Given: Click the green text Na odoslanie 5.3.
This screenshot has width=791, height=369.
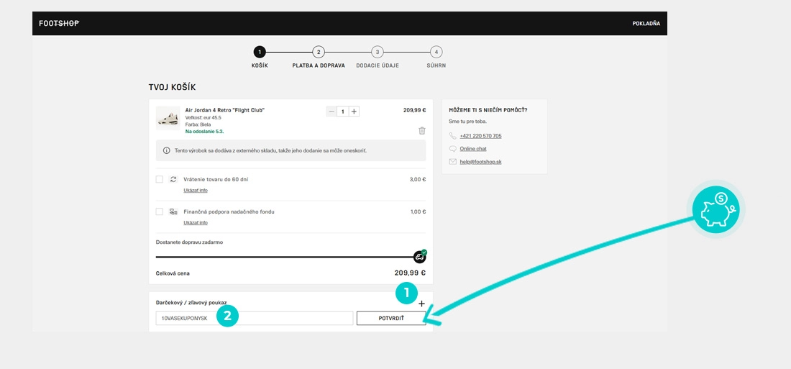Looking at the screenshot, I should coord(204,131).
